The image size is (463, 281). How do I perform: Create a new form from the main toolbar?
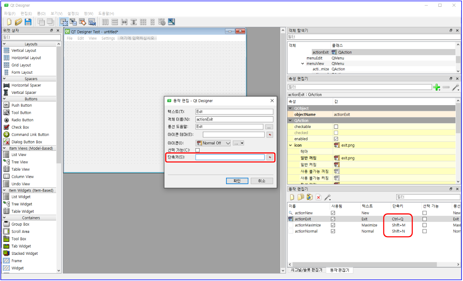(9, 22)
